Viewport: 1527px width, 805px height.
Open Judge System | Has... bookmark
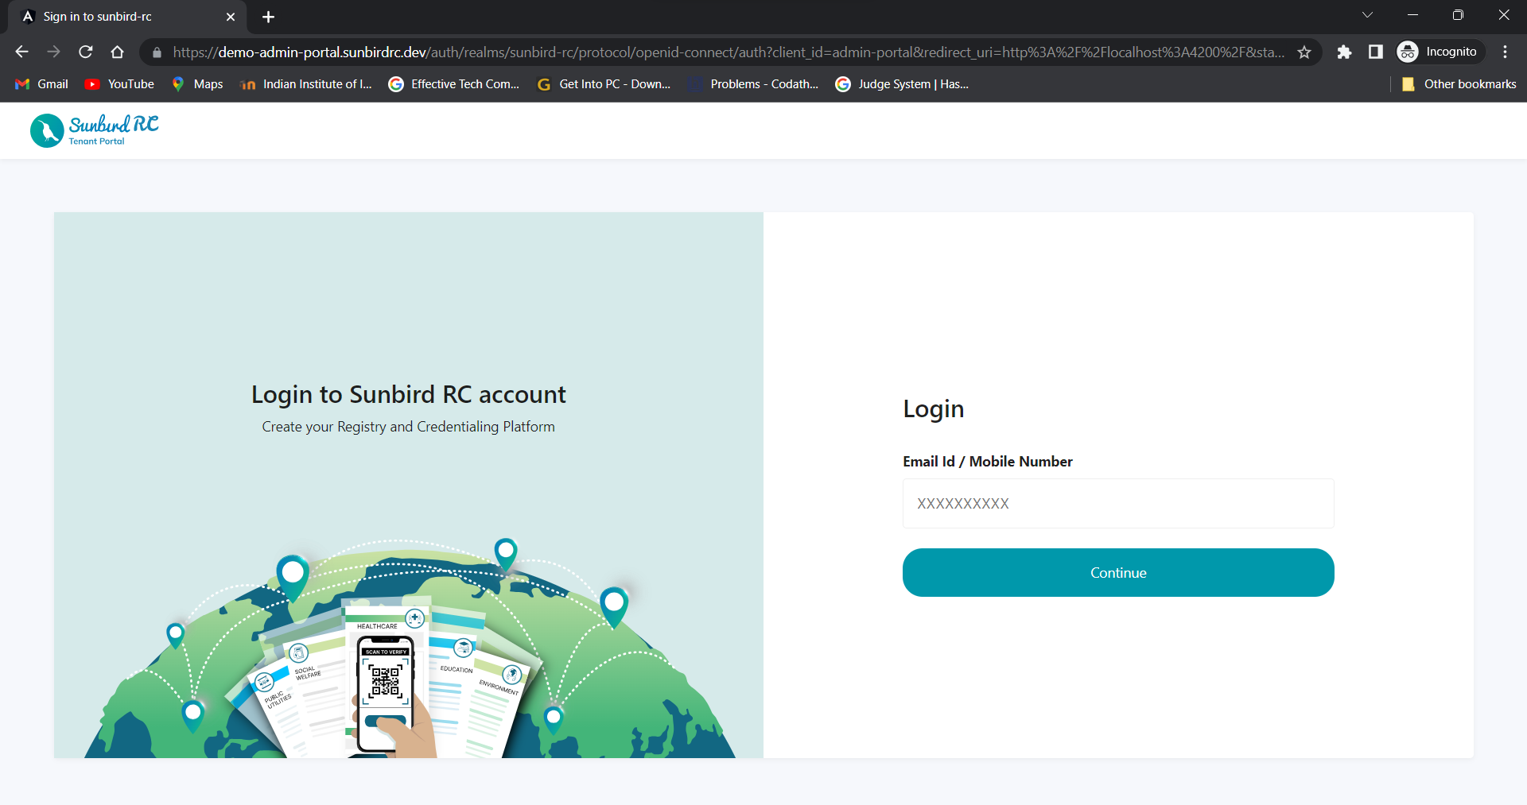point(902,83)
